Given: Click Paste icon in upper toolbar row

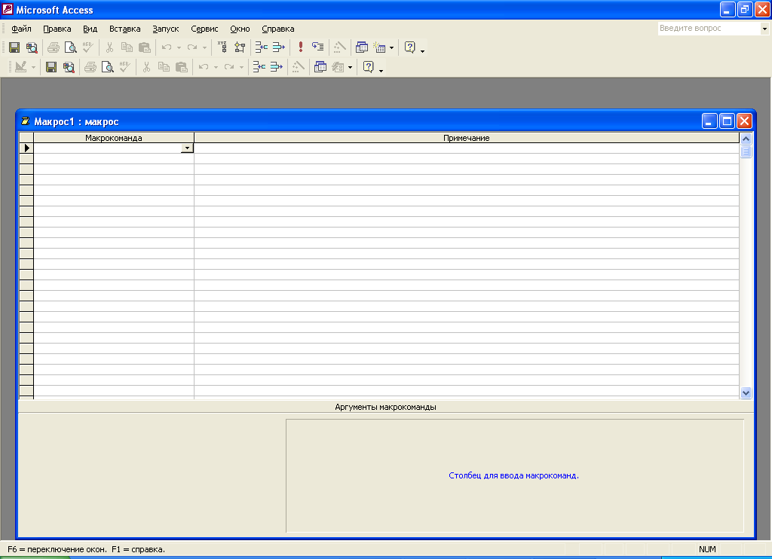Looking at the screenshot, I should tap(145, 47).
